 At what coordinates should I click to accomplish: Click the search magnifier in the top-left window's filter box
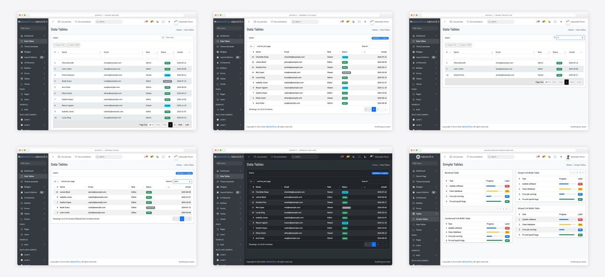coord(163,37)
